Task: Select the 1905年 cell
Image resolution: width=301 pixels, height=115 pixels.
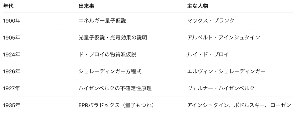Action: tap(12, 38)
